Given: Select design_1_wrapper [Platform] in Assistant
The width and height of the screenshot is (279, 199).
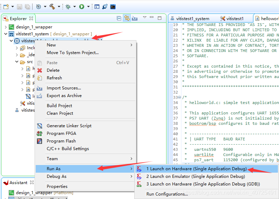Looking at the screenshot, I should 45,193.
